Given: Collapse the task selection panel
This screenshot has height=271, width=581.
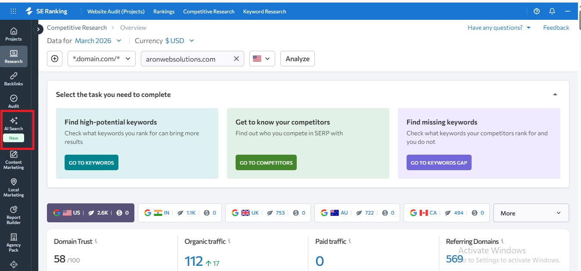Looking at the screenshot, I should coord(555,93).
